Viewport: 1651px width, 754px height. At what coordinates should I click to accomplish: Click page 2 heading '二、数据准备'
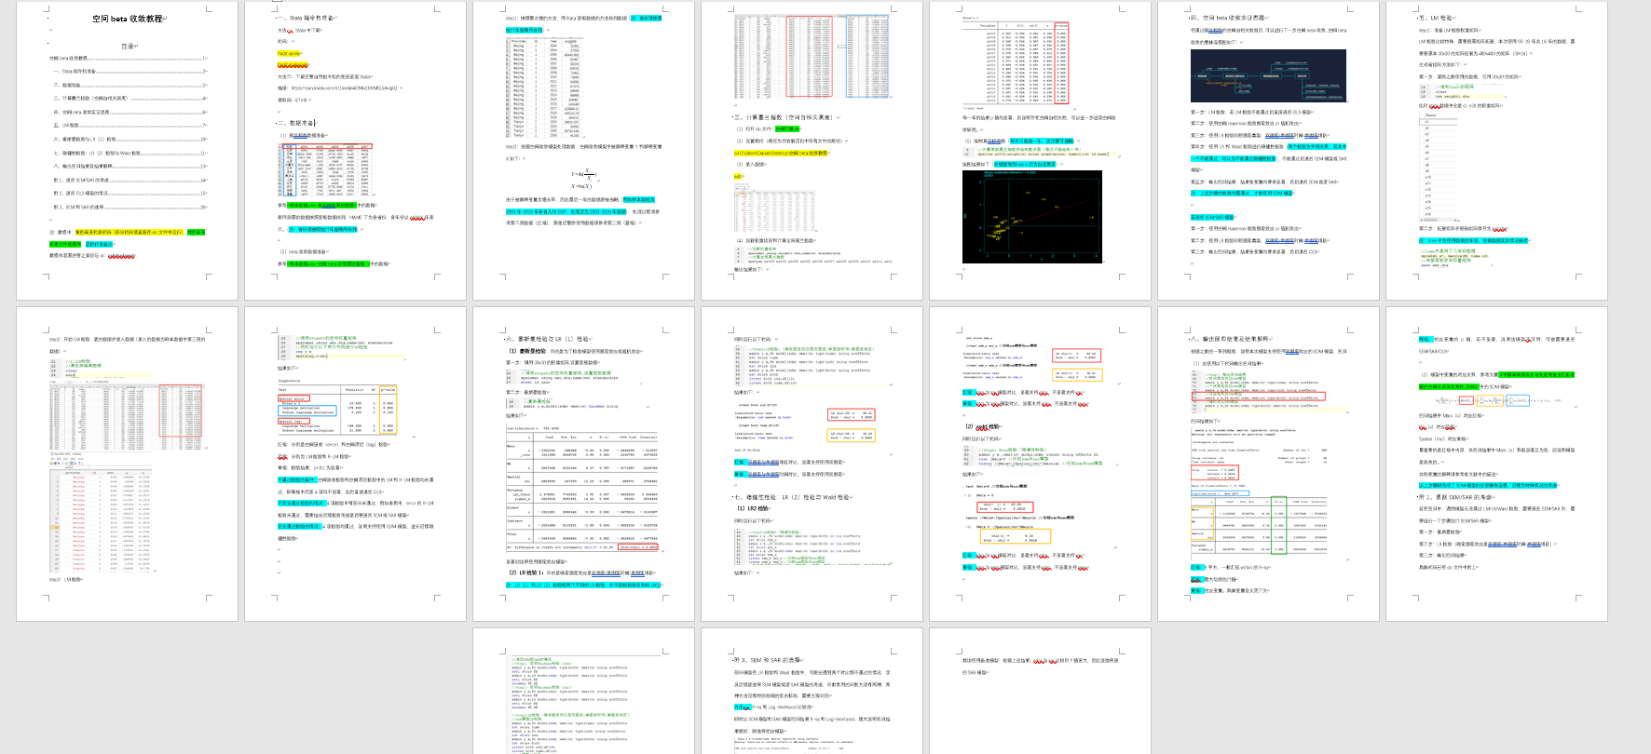click(296, 123)
